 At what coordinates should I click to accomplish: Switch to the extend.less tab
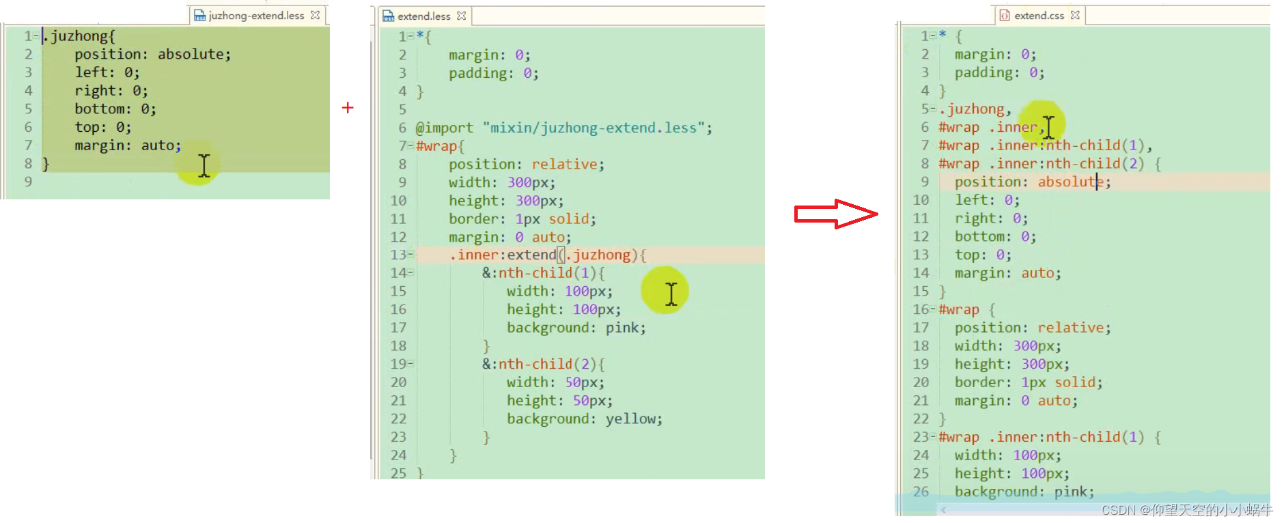tap(424, 16)
